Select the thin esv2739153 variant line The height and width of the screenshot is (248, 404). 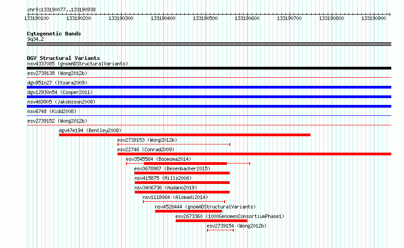pyautogui.click(x=174, y=144)
